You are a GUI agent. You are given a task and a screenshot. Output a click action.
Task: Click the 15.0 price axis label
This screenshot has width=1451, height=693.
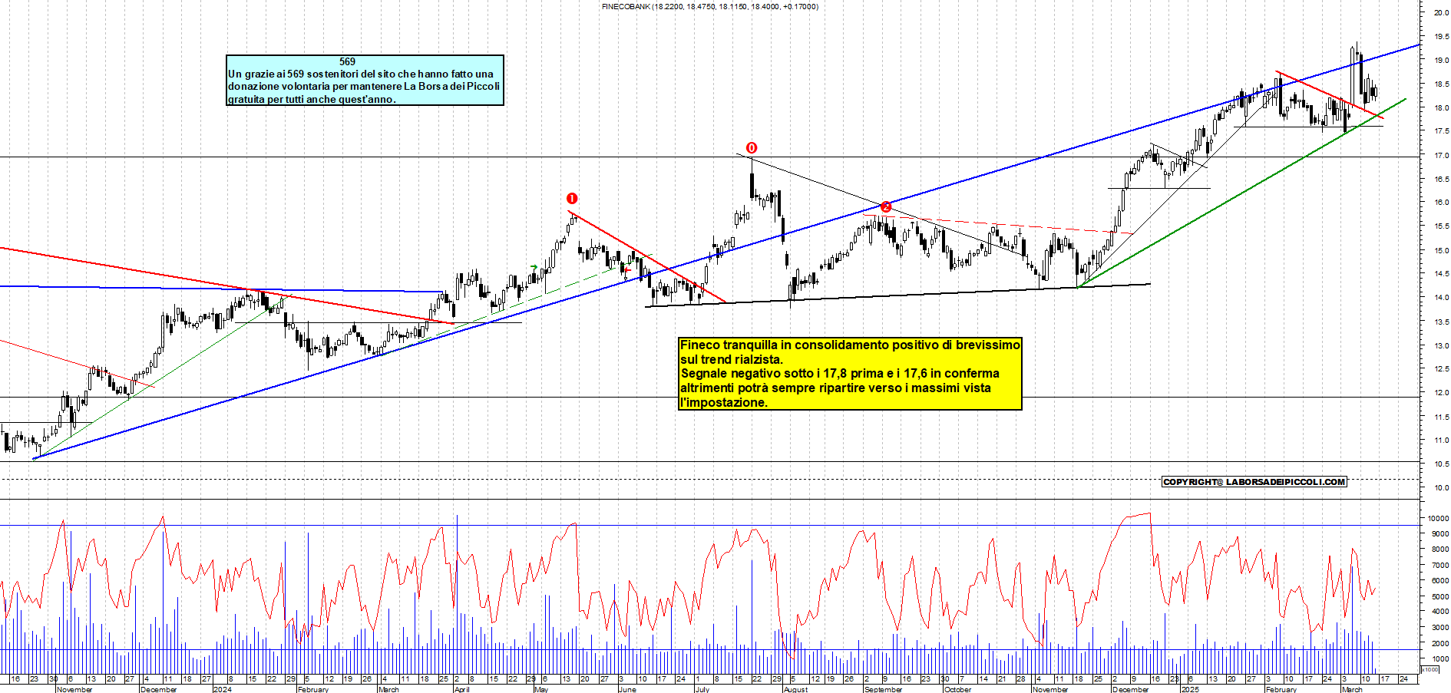(1441, 250)
